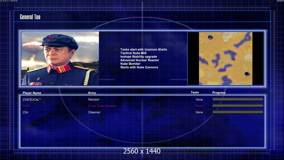284x160 pixels.
Task: Click the General Tao portrait image
Action: pyautogui.click(x=60, y=58)
